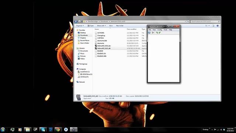Select Local Disk (C:) drive

tap(85, 72)
